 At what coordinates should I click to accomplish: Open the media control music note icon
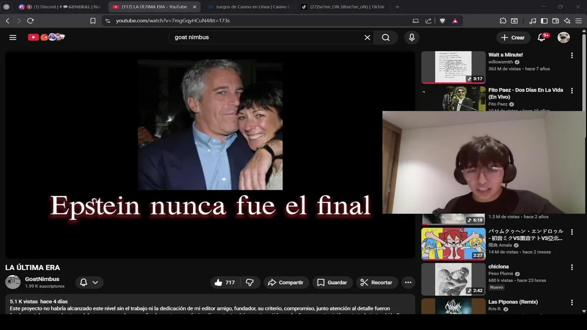tap(532, 21)
